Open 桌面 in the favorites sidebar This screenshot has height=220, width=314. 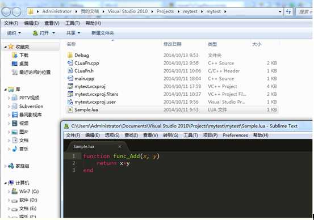pos(24,64)
